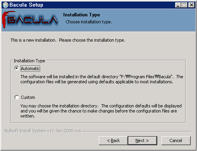Click the Nullsoft Install System version text
This screenshot has height=151, width=197.
click(43, 131)
